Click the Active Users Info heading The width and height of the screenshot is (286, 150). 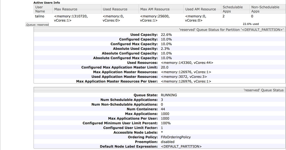tap(47, 3)
